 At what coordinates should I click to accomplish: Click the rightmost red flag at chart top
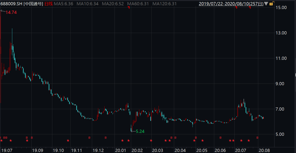click(250, 8)
